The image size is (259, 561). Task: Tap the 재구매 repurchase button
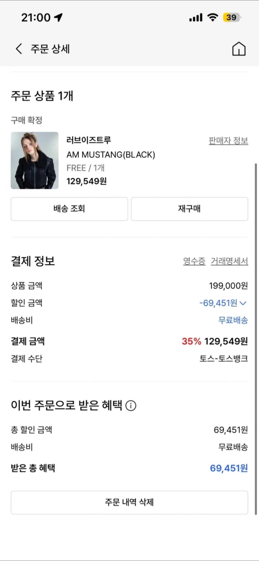point(189,209)
